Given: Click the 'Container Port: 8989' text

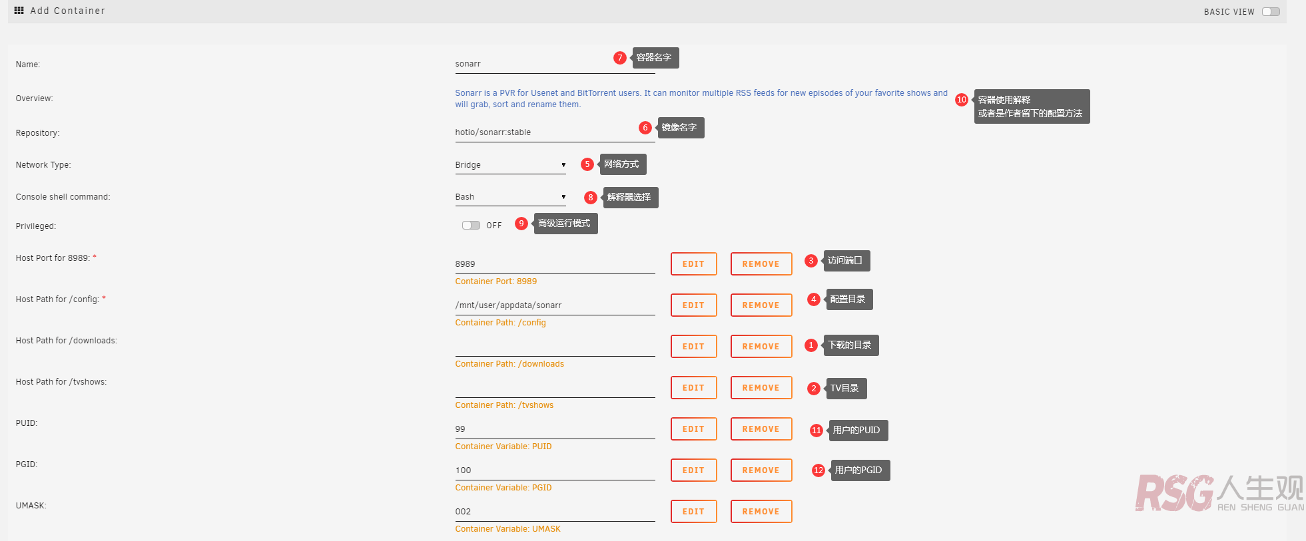Looking at the screenshot, I should pyautogui.click(x=495, y=281).
